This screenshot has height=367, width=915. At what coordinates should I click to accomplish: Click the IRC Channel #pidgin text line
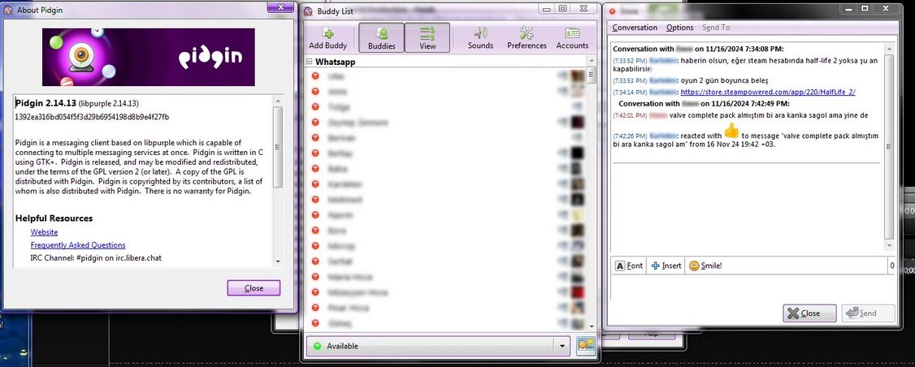(96, 257)
